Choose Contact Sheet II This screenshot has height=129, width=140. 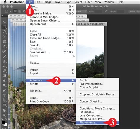(x=97, y=101)
